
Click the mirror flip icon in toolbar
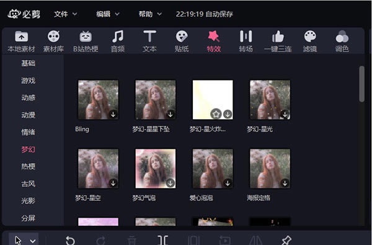point(255,241)
